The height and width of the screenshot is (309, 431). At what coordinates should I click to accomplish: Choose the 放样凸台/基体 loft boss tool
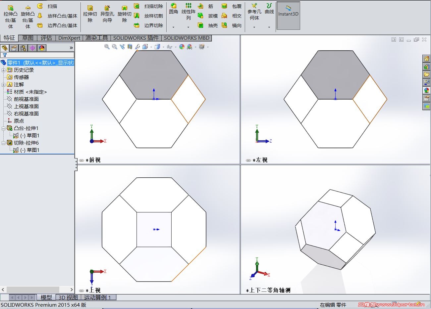57,16
